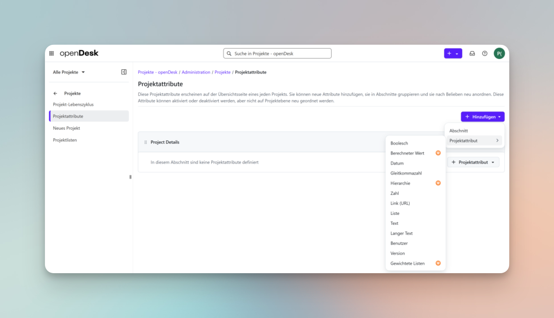Click the global search field

[x=277, y=53]
